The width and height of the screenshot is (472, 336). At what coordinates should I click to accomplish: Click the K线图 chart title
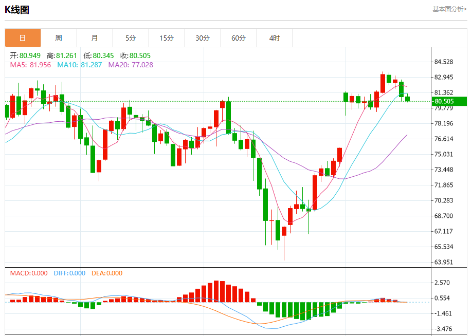click(x=17, y=10)
